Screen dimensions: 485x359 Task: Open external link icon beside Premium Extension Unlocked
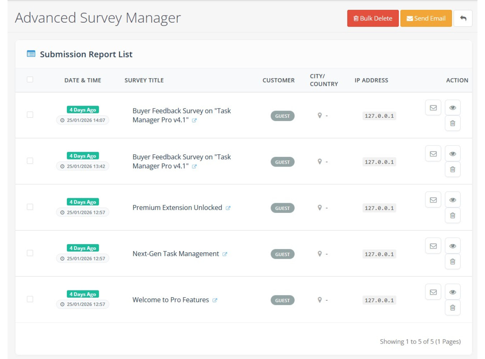pyautogui.click(x=228, y=208)
